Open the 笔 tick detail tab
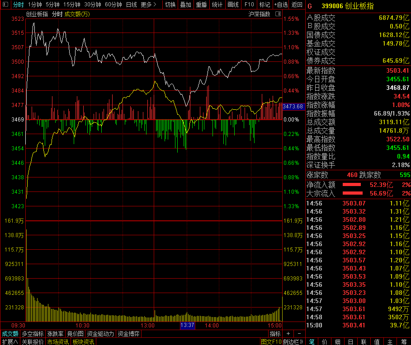The height and width of the screenshot is (345, 411). [312, 342]
